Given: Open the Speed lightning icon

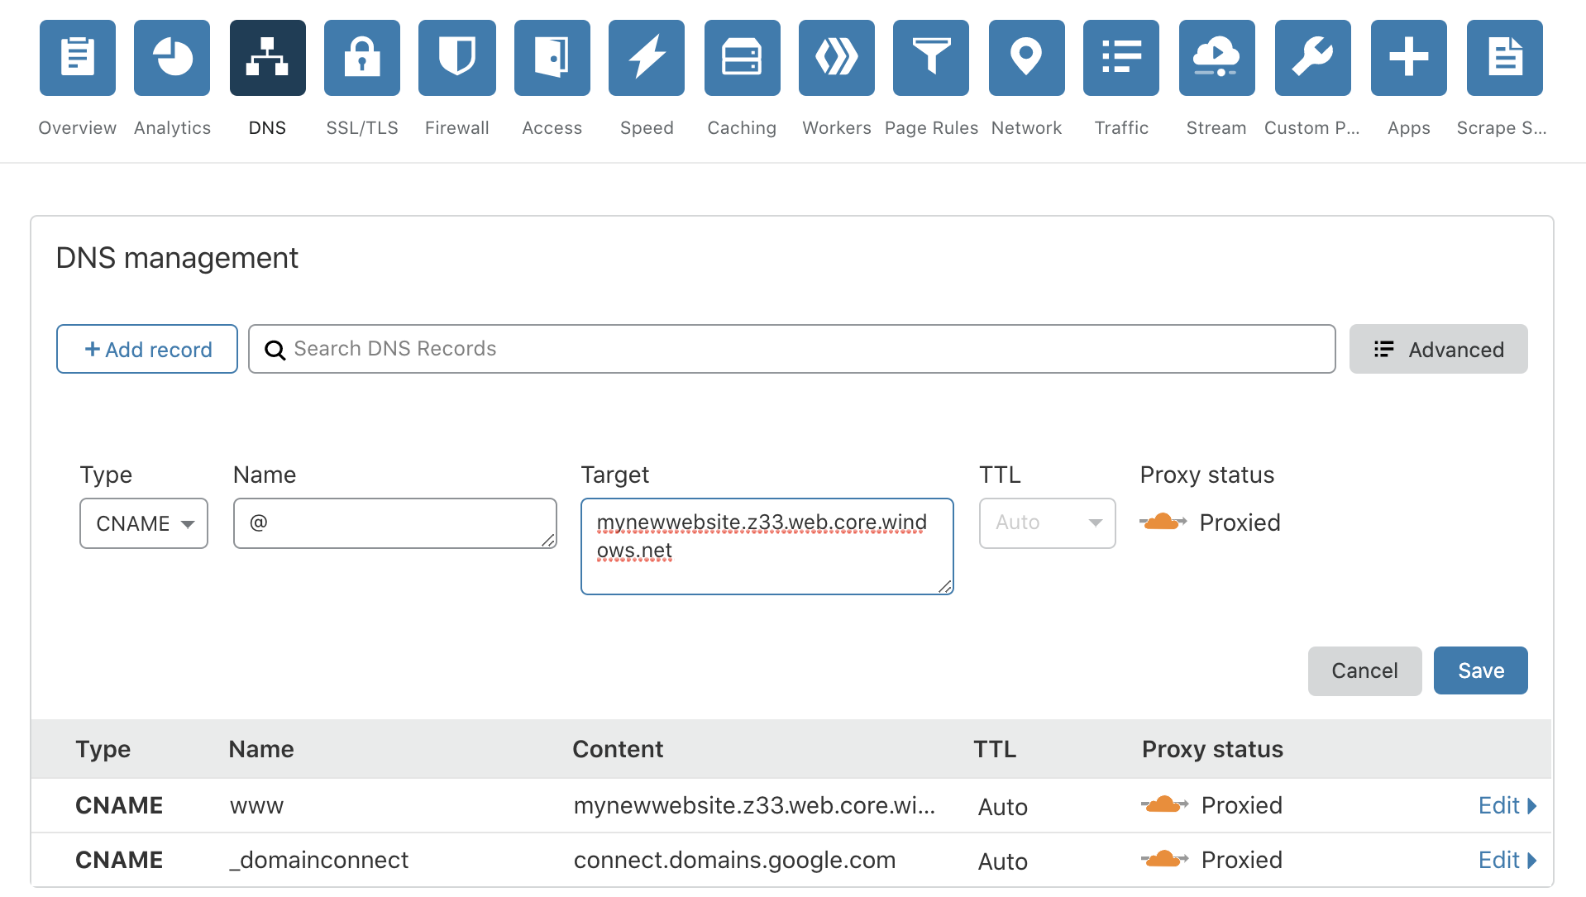Looking at the screenshot, I should click(x=647, y=58).
